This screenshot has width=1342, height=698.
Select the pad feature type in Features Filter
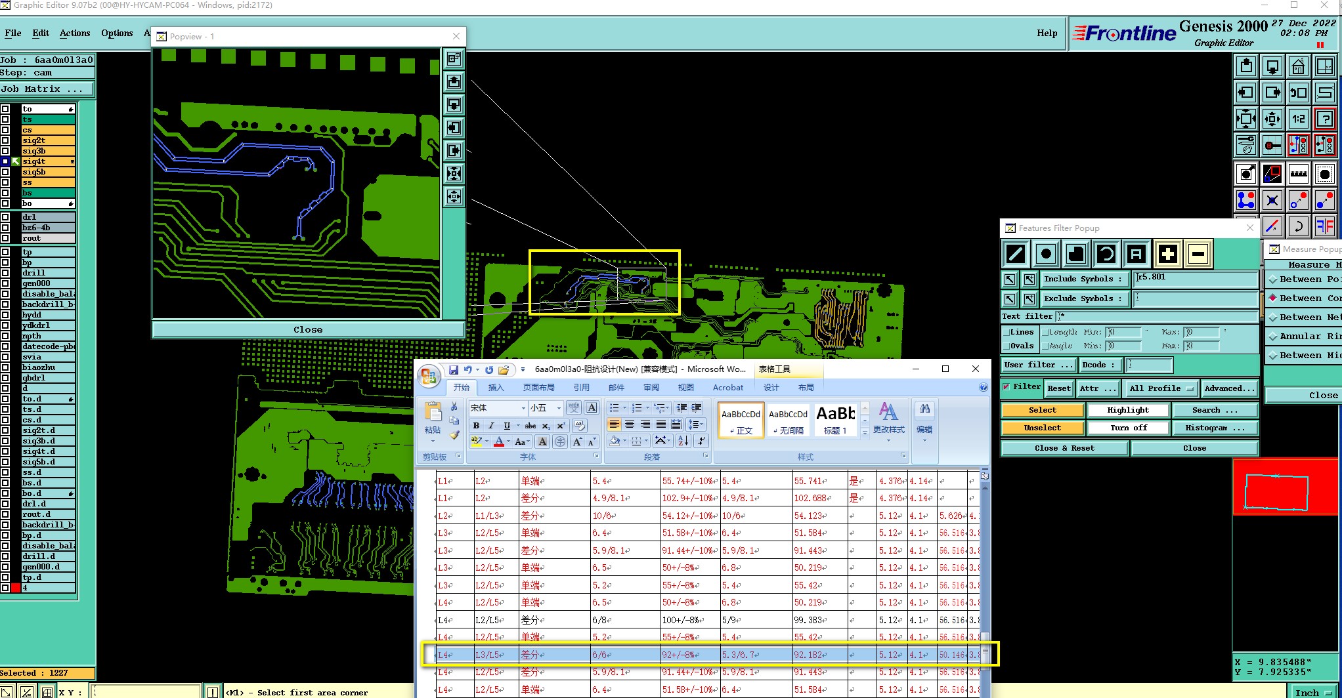(1046, 254)
